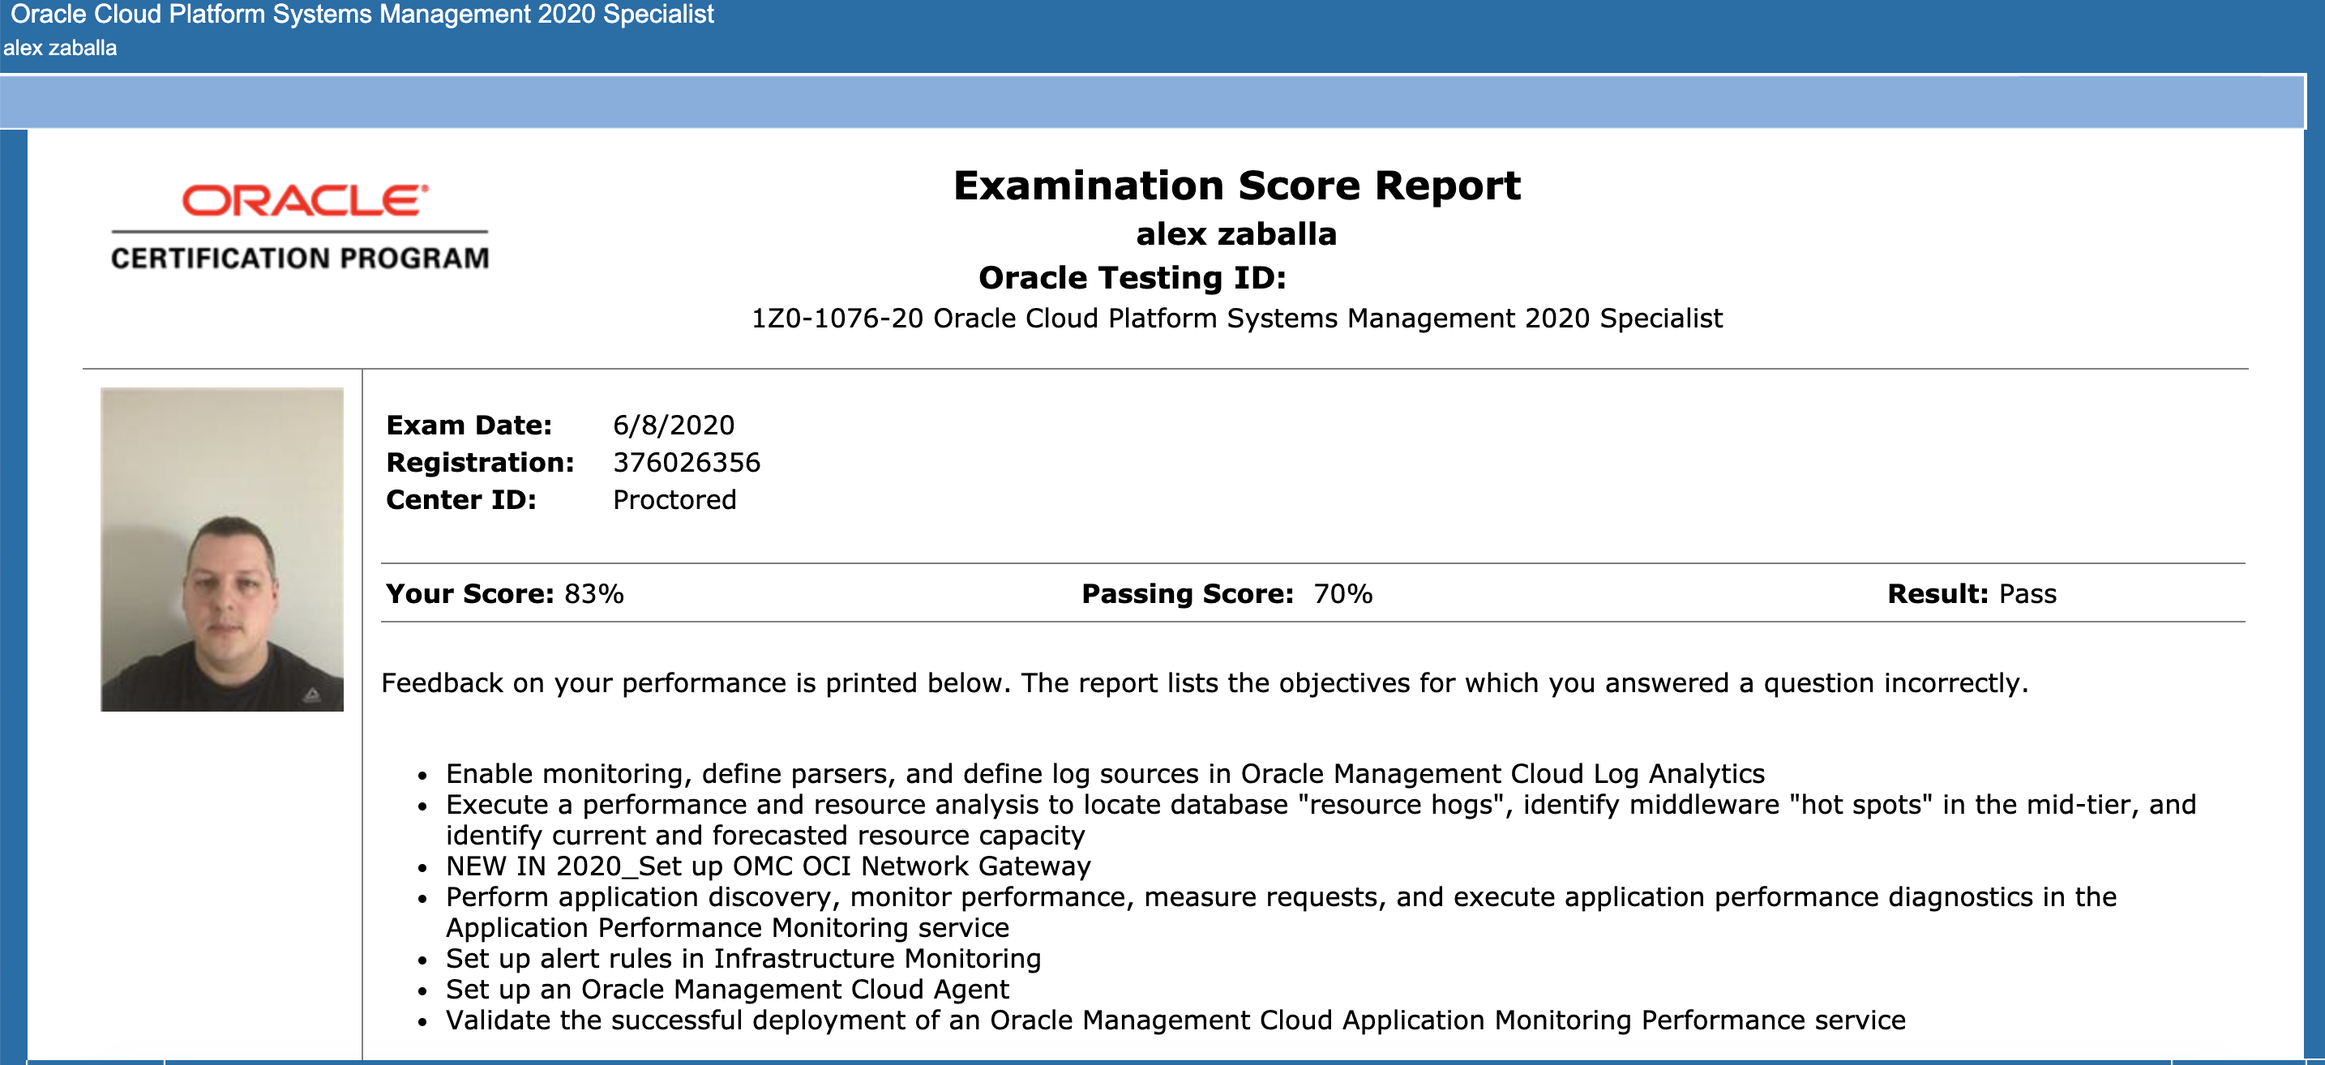The height and width of the screenshot is (1065, 2325).
Task: Click the 'Enable monitoring, define parsers' objective
Action: click(1105, 774)
